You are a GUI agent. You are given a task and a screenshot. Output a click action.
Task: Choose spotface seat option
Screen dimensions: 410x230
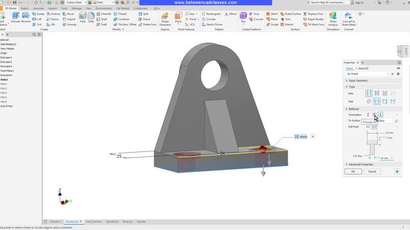click(x=384, y=101)
